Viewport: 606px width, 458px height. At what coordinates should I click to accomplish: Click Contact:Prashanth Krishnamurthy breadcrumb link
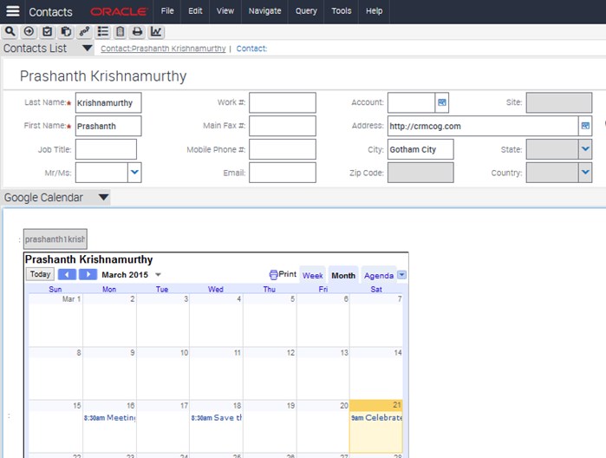163,49
